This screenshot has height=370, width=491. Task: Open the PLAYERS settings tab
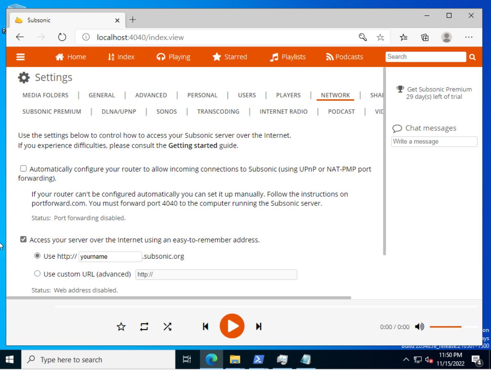point(288,95)
